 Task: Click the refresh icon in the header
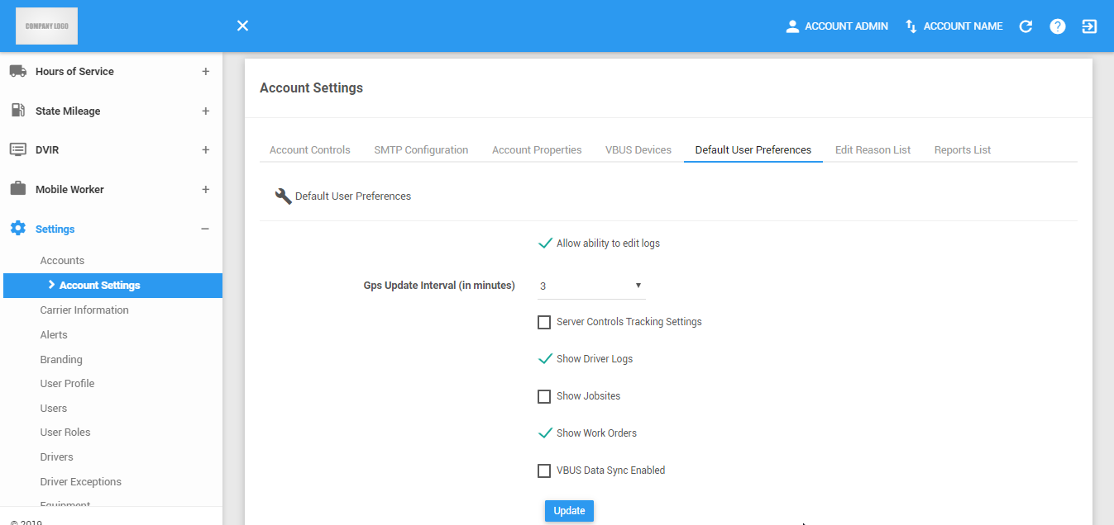1026,26
